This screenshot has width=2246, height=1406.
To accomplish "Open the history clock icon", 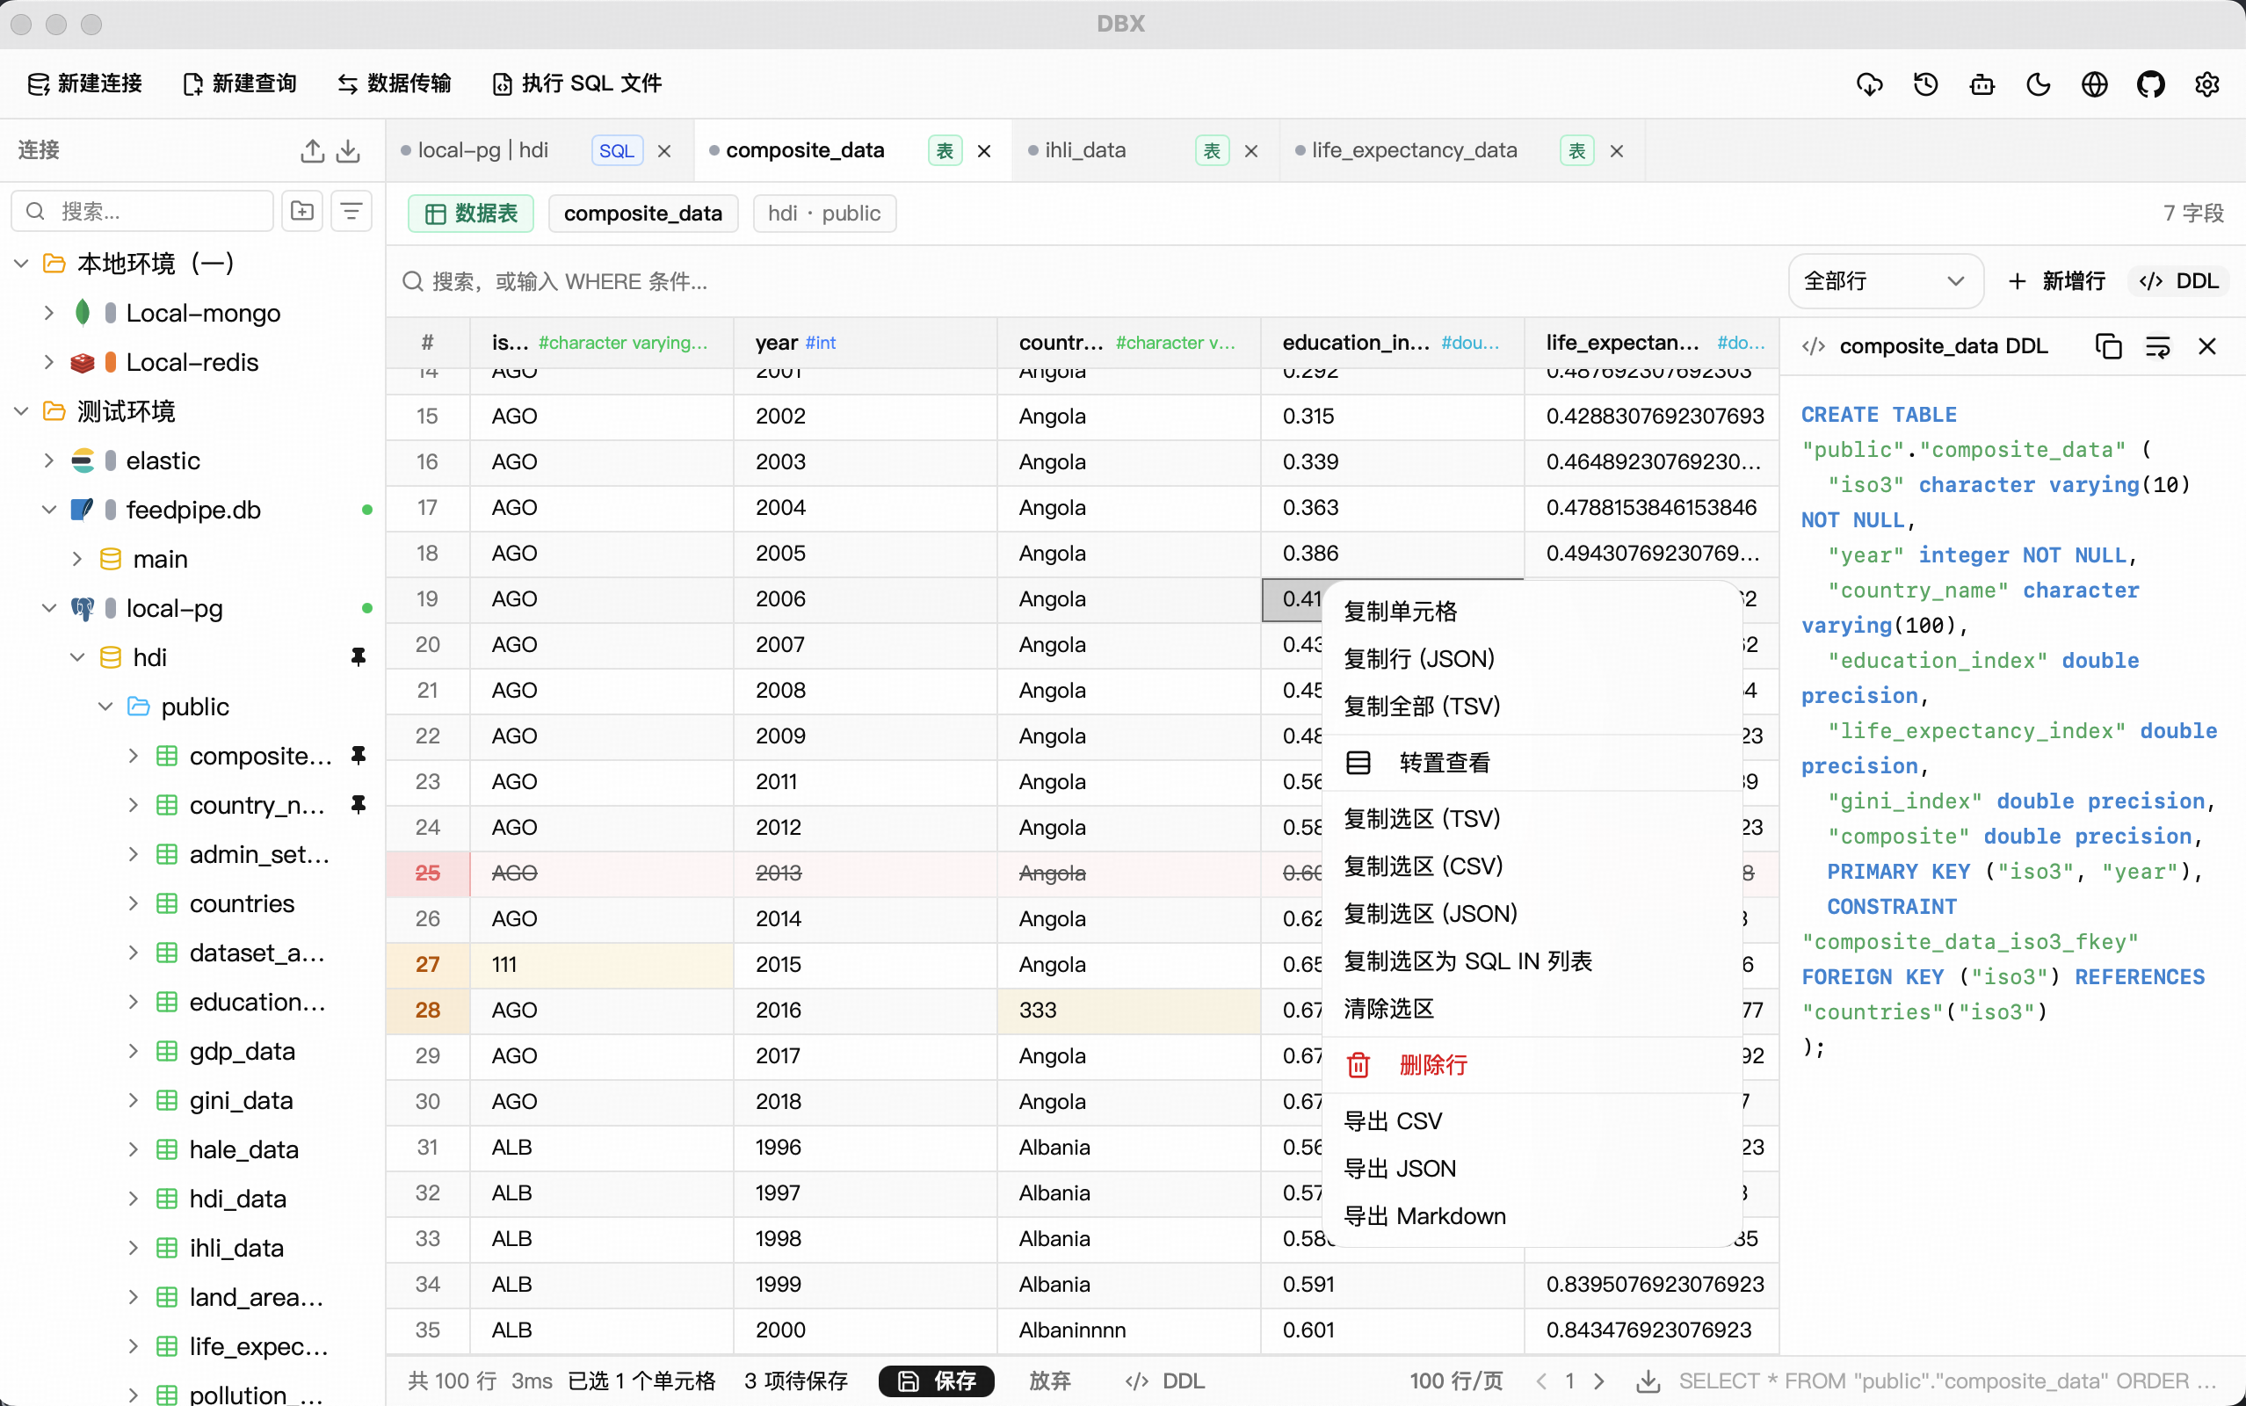I will [x=1925, y=83].
